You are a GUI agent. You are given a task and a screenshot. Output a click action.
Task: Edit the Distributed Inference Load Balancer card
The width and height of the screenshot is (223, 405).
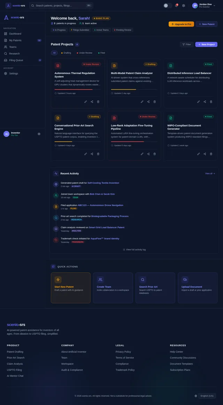pos(199,102)
